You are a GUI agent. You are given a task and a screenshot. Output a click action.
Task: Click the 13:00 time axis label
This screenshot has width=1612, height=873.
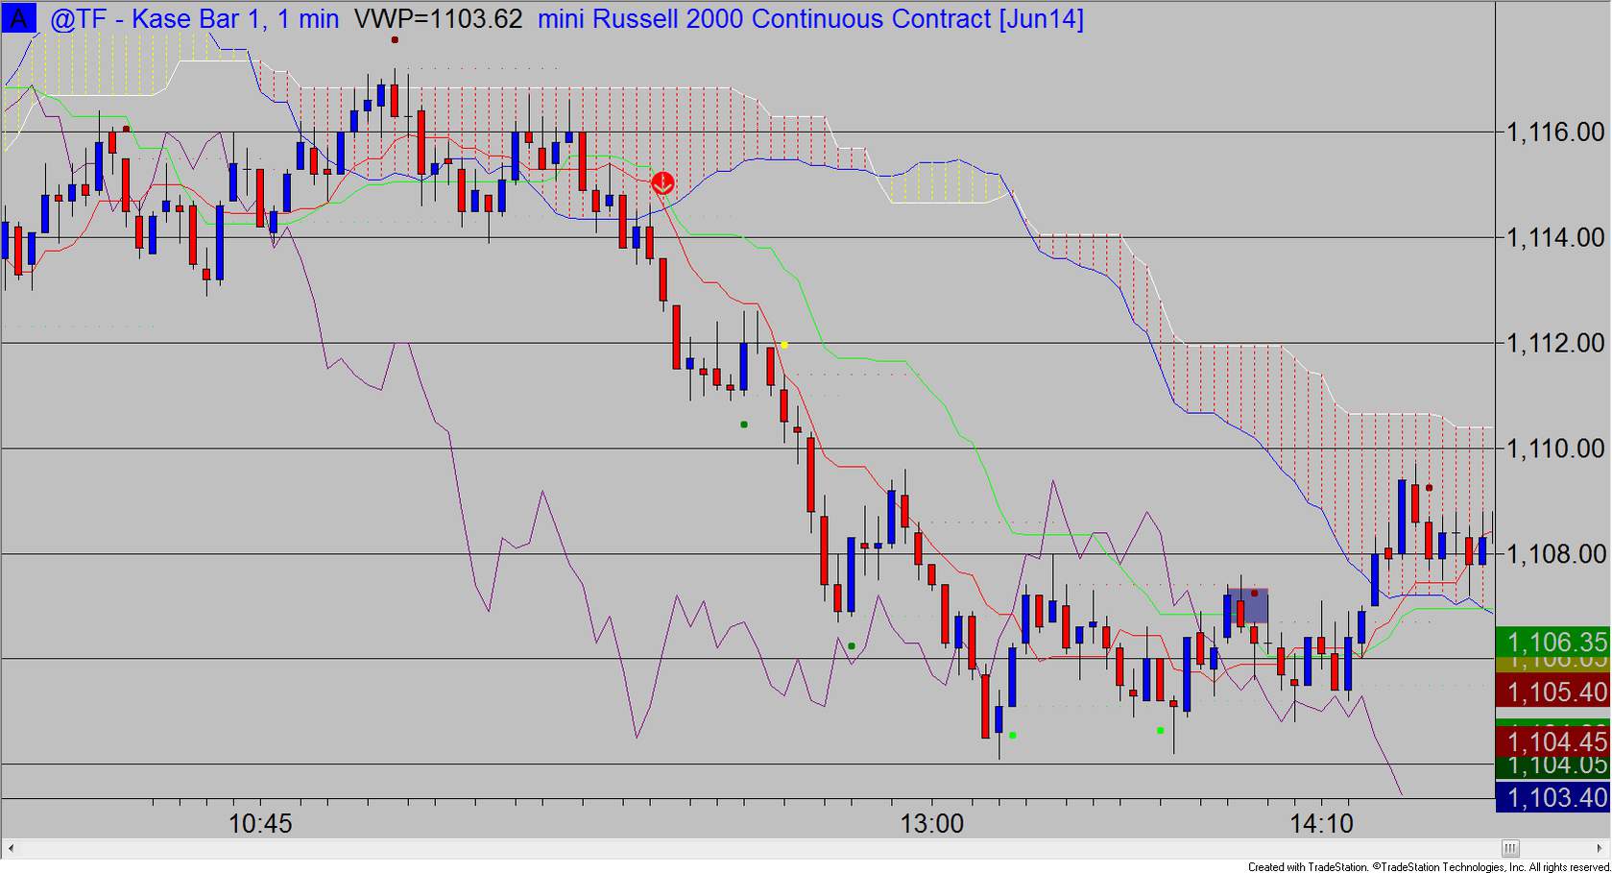[931, 824]
